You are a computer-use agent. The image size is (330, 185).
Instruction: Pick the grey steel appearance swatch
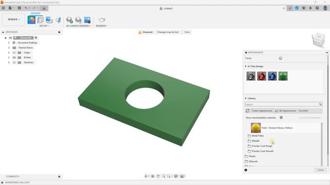[x=251, y=76]
